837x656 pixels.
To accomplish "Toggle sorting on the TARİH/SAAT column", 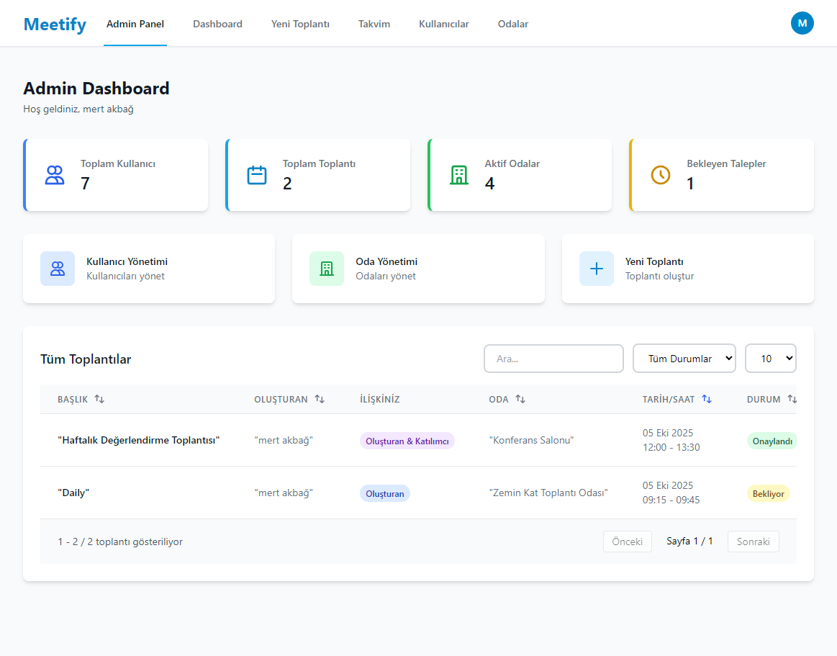I will 707,398.
